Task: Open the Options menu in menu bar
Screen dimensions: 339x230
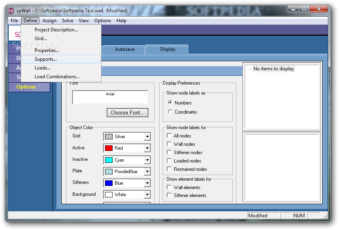Action: pos(103,21)
